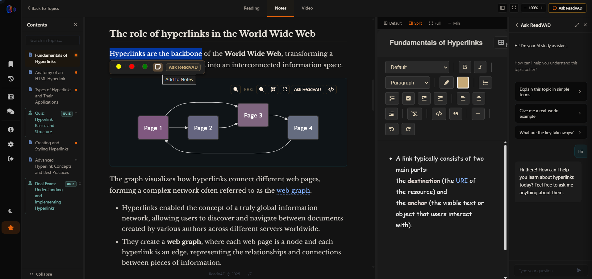This screenshot has height=279, width=592.
Task: Open Anatomy of an HTML Hyperlink topic
Action: click(52, 76)
